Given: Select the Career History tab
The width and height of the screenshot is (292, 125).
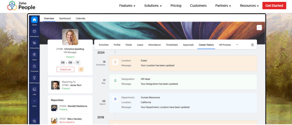Looking at the screenshot, I should coord(206,45).
